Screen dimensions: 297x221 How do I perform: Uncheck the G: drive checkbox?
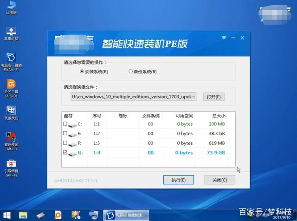pos(65,152)
